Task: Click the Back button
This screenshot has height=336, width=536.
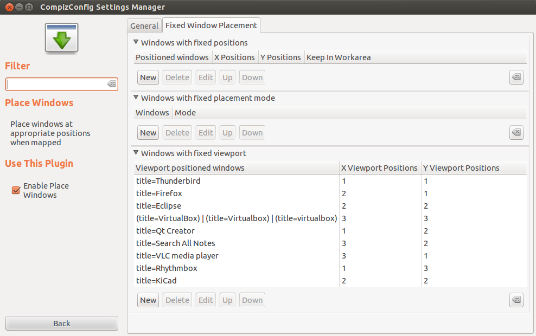Action: pos(61,323)
